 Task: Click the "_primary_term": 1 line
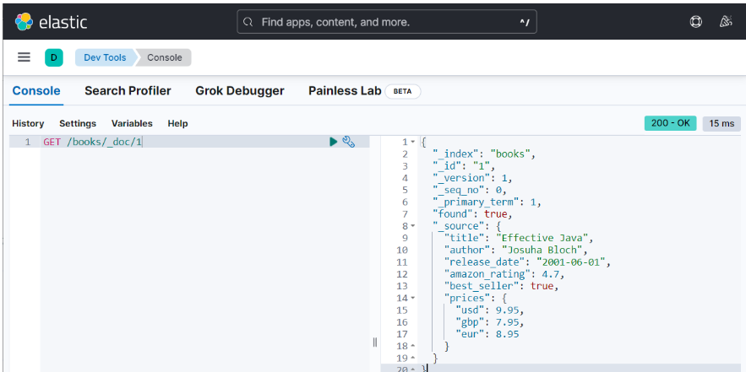coord(487,202)
